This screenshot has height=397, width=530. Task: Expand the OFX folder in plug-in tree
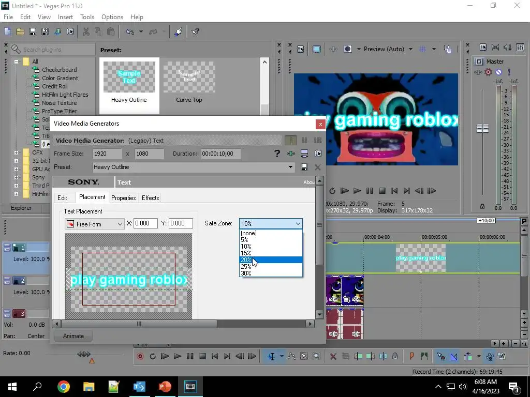pyautogui.click(x=16, y=152)
